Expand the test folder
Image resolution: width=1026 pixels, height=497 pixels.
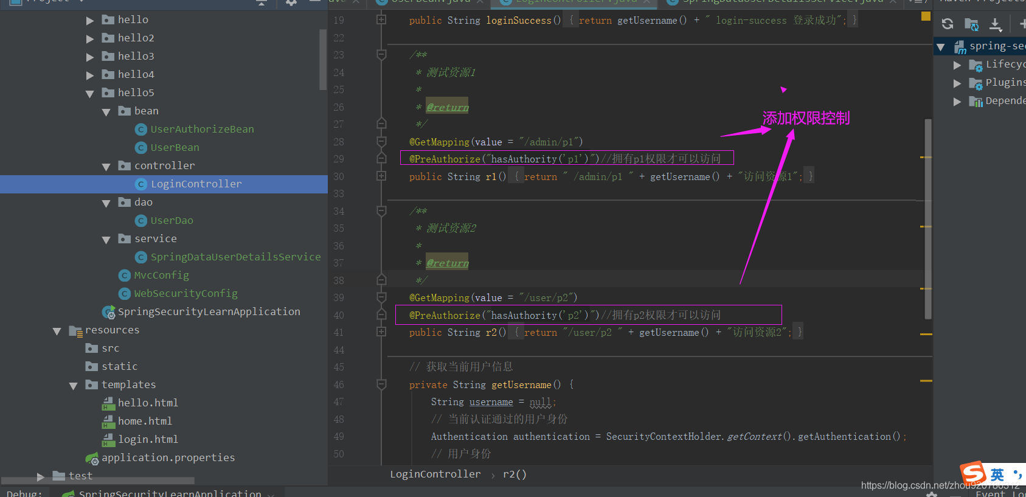pyautogui.click(x=41, y=476)
